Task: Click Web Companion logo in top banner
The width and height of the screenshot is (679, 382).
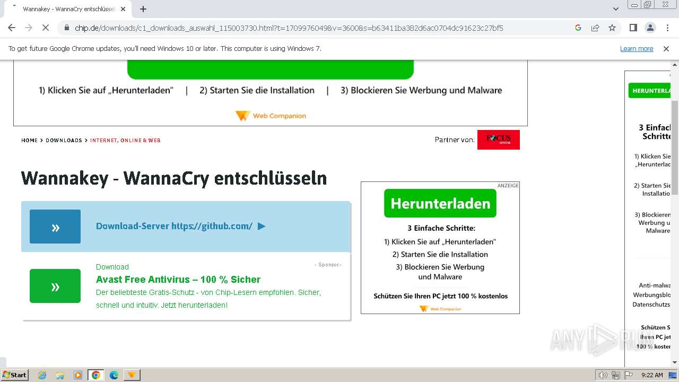Action: (x=271, y=116)
